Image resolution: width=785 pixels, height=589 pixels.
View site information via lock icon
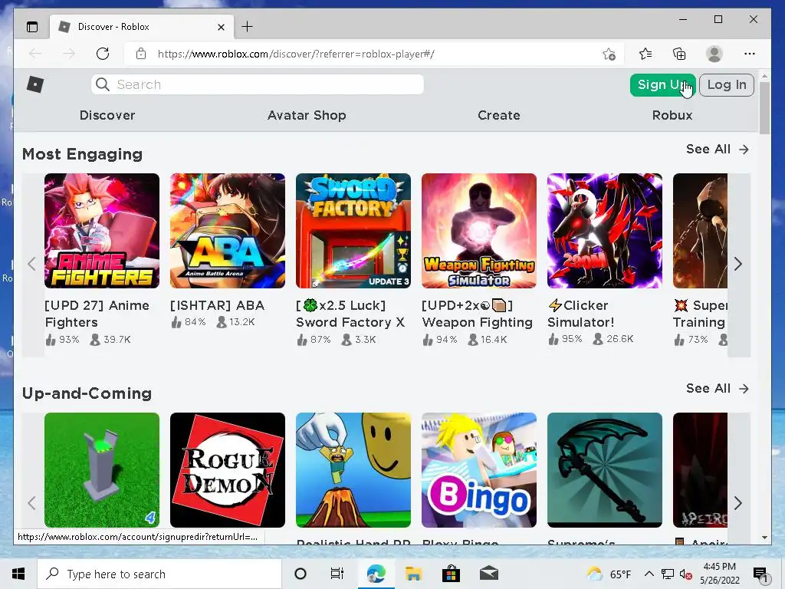[141, 54]
